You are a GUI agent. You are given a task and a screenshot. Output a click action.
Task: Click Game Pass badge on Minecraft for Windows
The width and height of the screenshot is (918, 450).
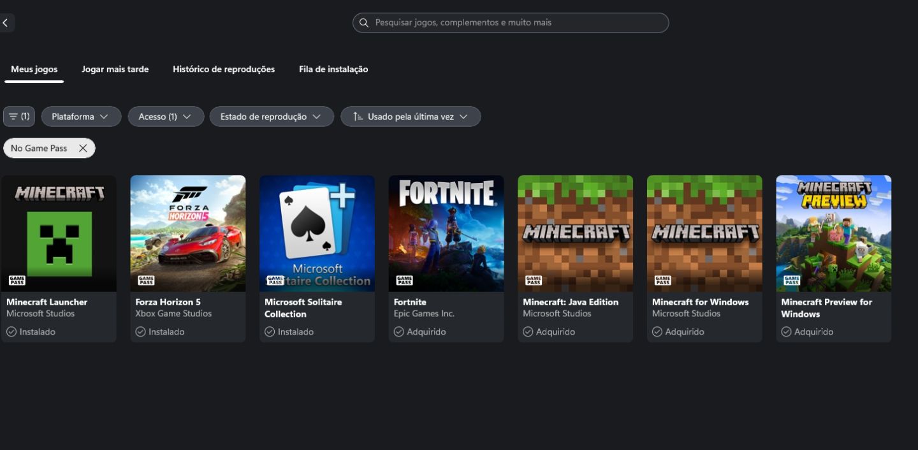point(663,280)
